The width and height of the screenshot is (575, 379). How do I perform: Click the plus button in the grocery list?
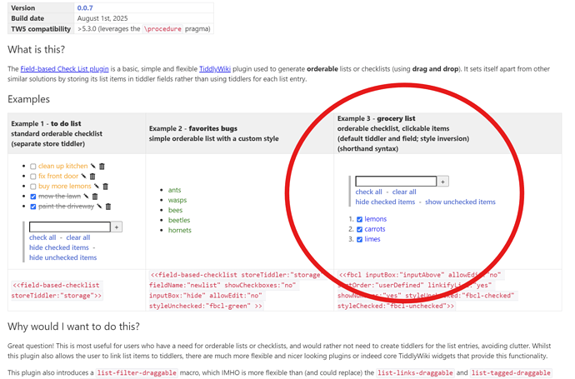pos(443,182)
